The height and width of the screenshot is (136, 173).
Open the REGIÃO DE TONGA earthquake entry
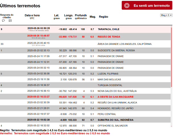pos(85,37)
